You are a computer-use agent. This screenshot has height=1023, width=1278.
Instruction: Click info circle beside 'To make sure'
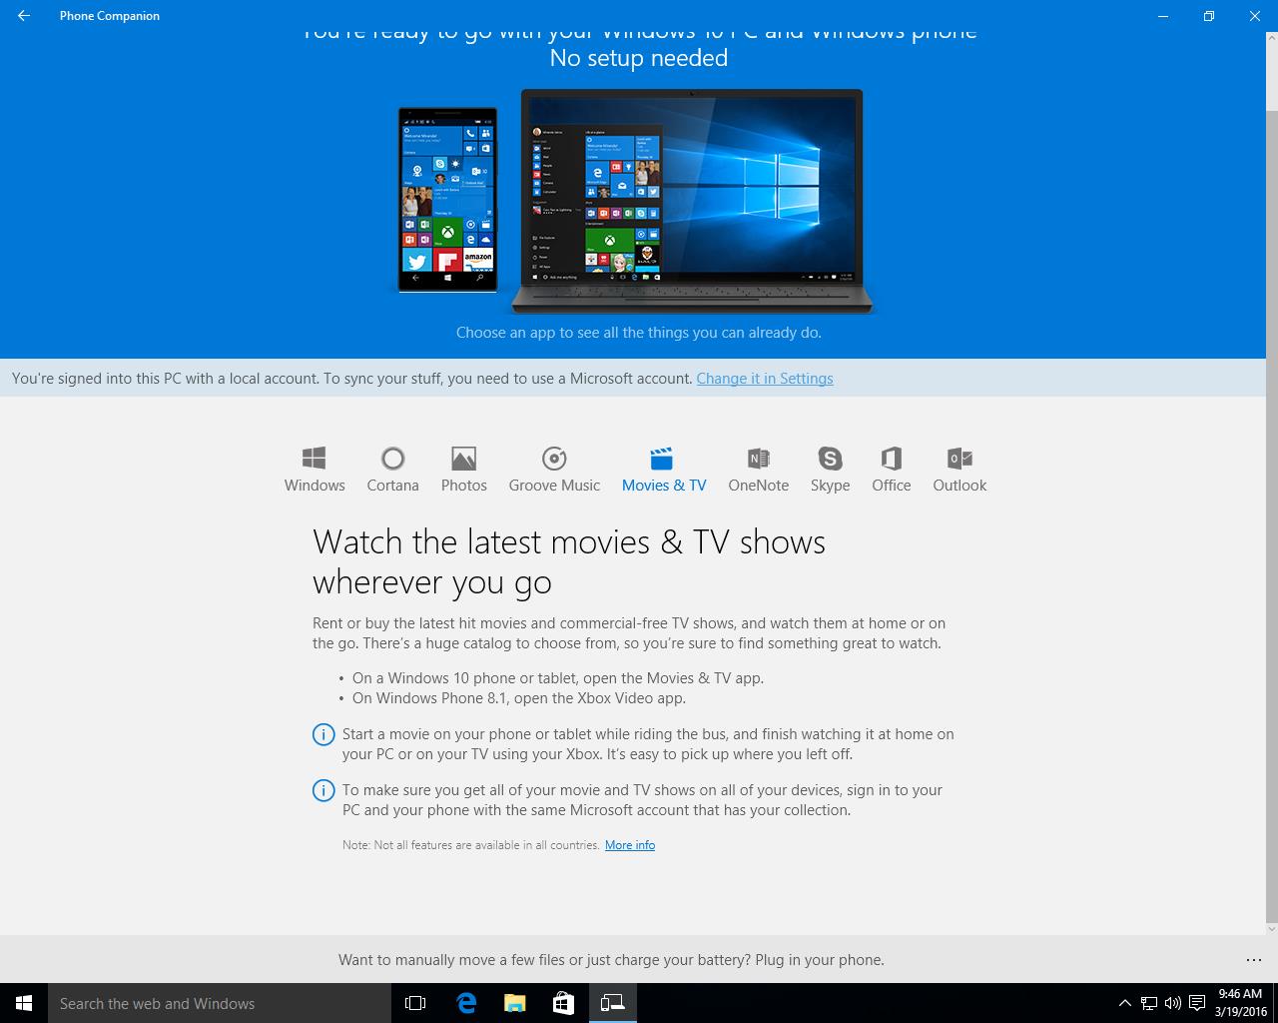(x=323, y=791)
